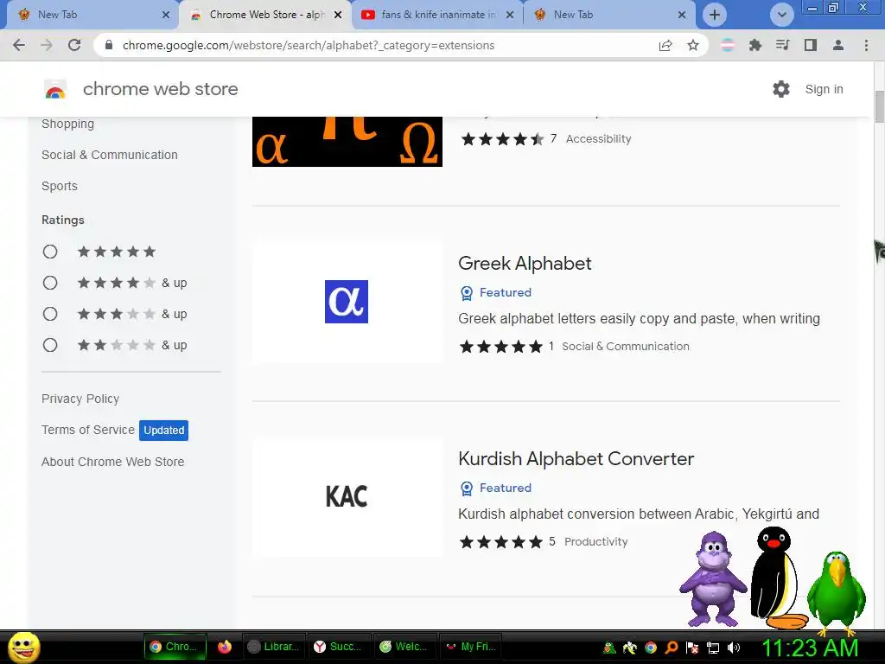Click the Featured badge under Greek Alphabet
Screen dimensions: 885x664
497,292
